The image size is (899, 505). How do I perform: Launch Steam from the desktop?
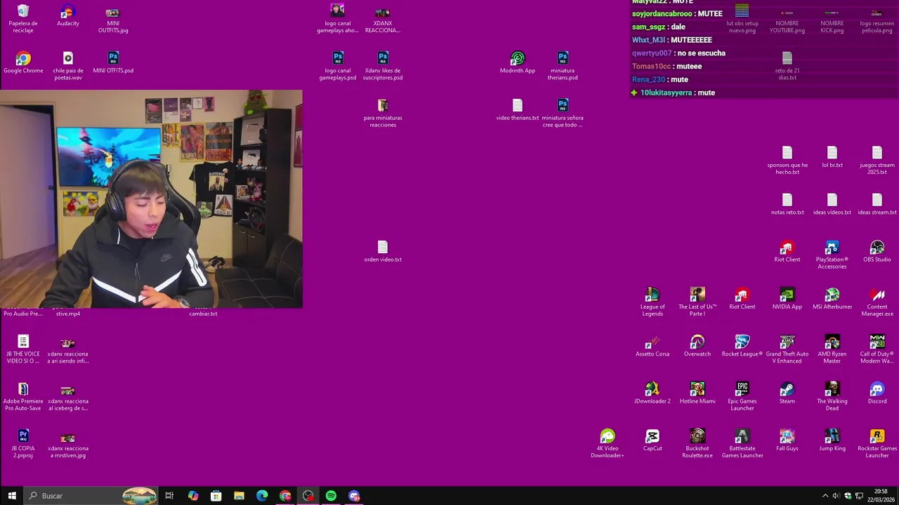[x=787, y=393]
